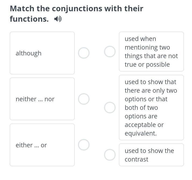The height and width of the screenshot is (180, 192).
Task: Pick the 'things that are not true' card
Action: 151,52
